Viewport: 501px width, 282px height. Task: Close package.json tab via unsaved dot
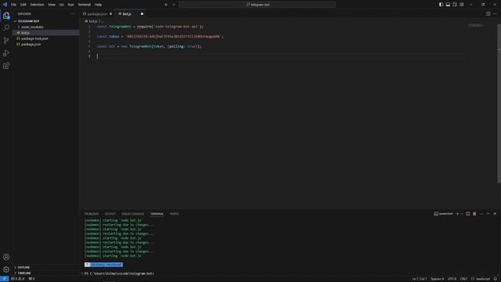coord(111,14)
